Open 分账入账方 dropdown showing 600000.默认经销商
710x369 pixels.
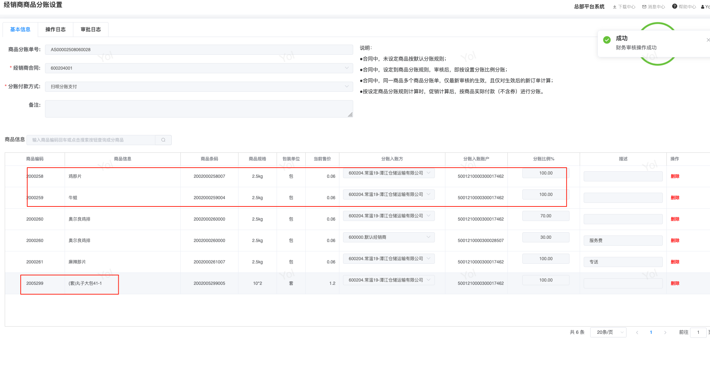click(x=388, y=237)
